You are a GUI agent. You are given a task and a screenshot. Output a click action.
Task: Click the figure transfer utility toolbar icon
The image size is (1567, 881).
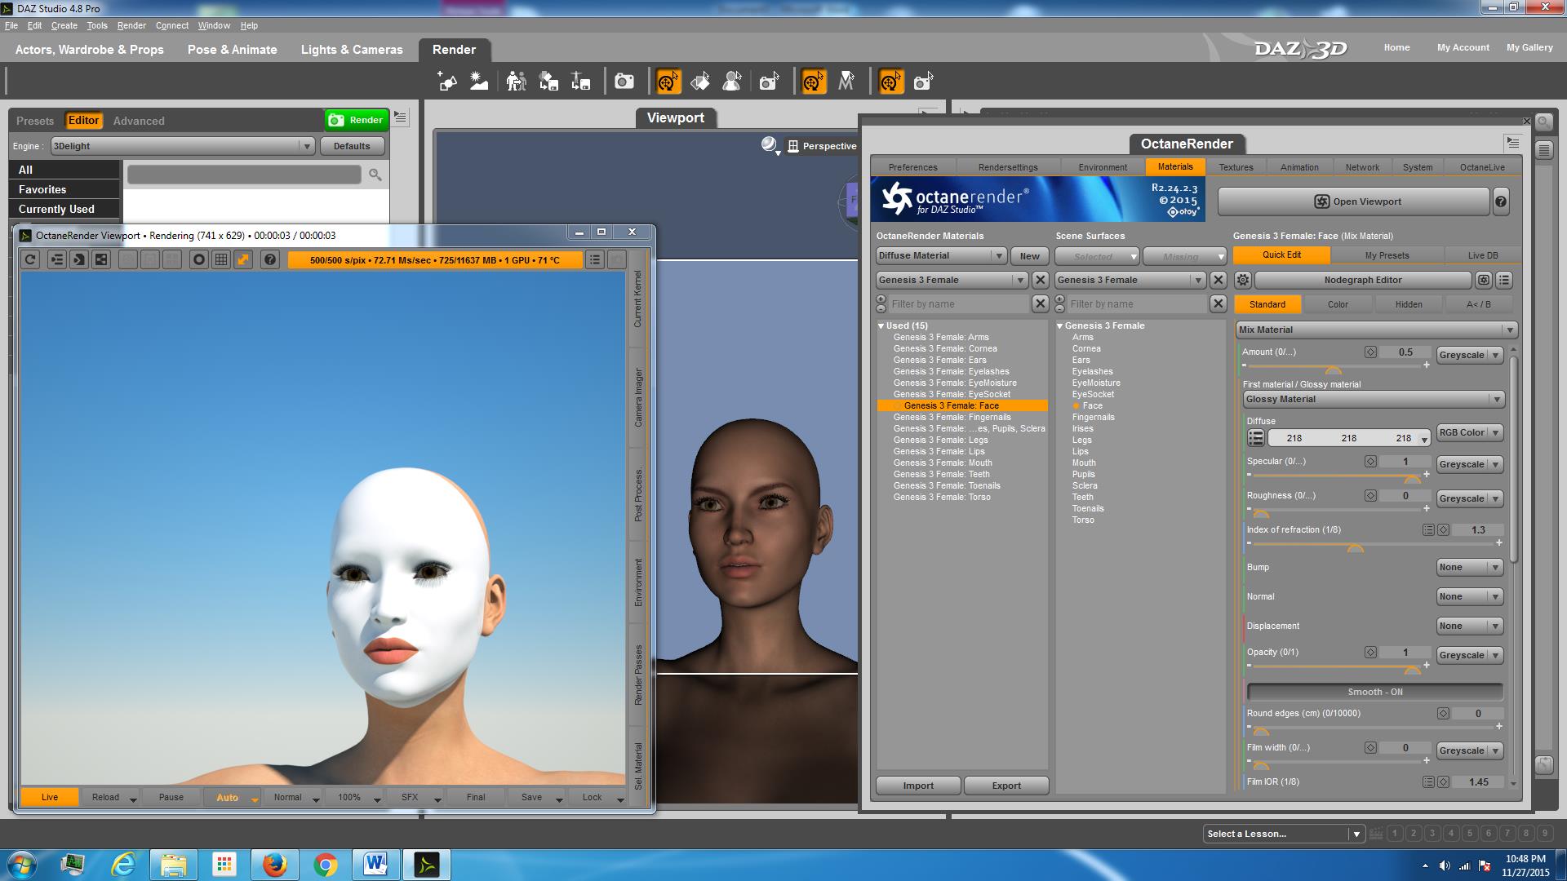click(516, 82)
